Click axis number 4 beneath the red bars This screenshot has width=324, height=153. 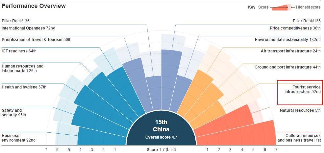click(x=242, y=150)
